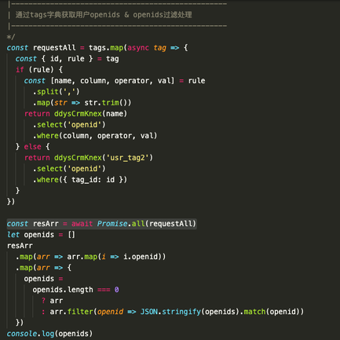Click JSON.stringify(openids) call
Image resolution: width=340 pixels, height=340 pixels.
click(190, 312)
